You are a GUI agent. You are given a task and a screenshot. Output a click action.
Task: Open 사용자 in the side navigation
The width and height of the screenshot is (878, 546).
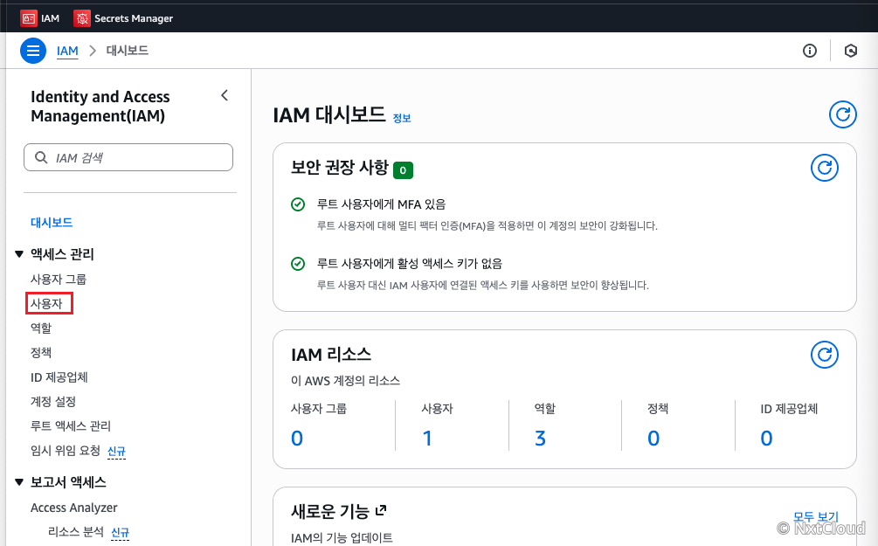(x=46, y=303)
